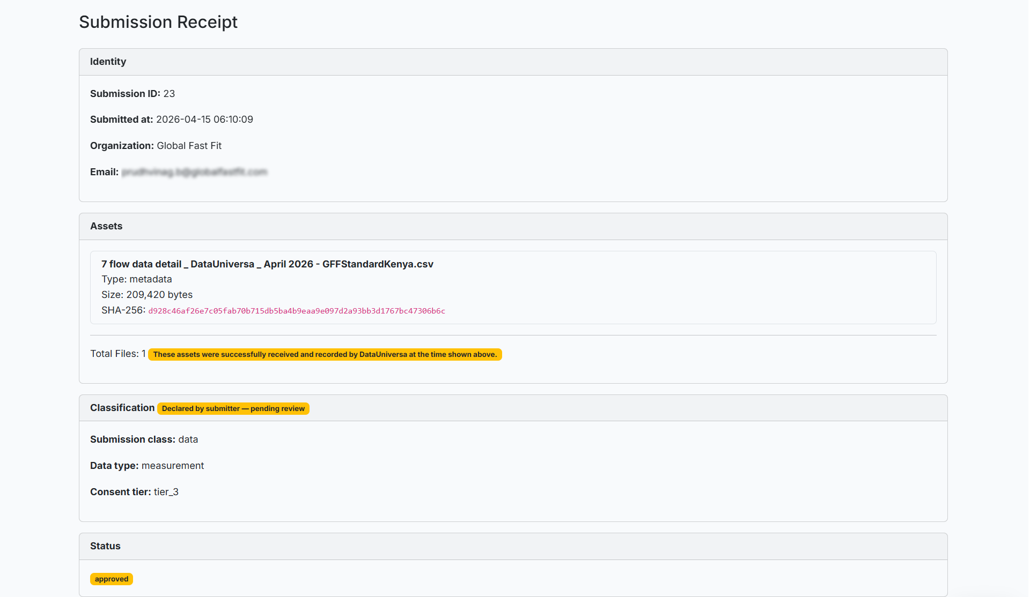1030x597 pixels.
Task: Click the Submission ID value 23
Action: (x=169, y=94)
